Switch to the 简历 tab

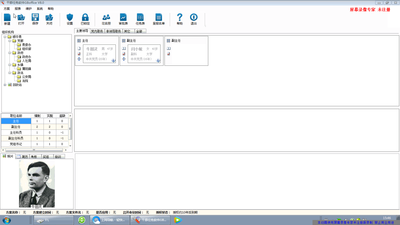[22, 157]
